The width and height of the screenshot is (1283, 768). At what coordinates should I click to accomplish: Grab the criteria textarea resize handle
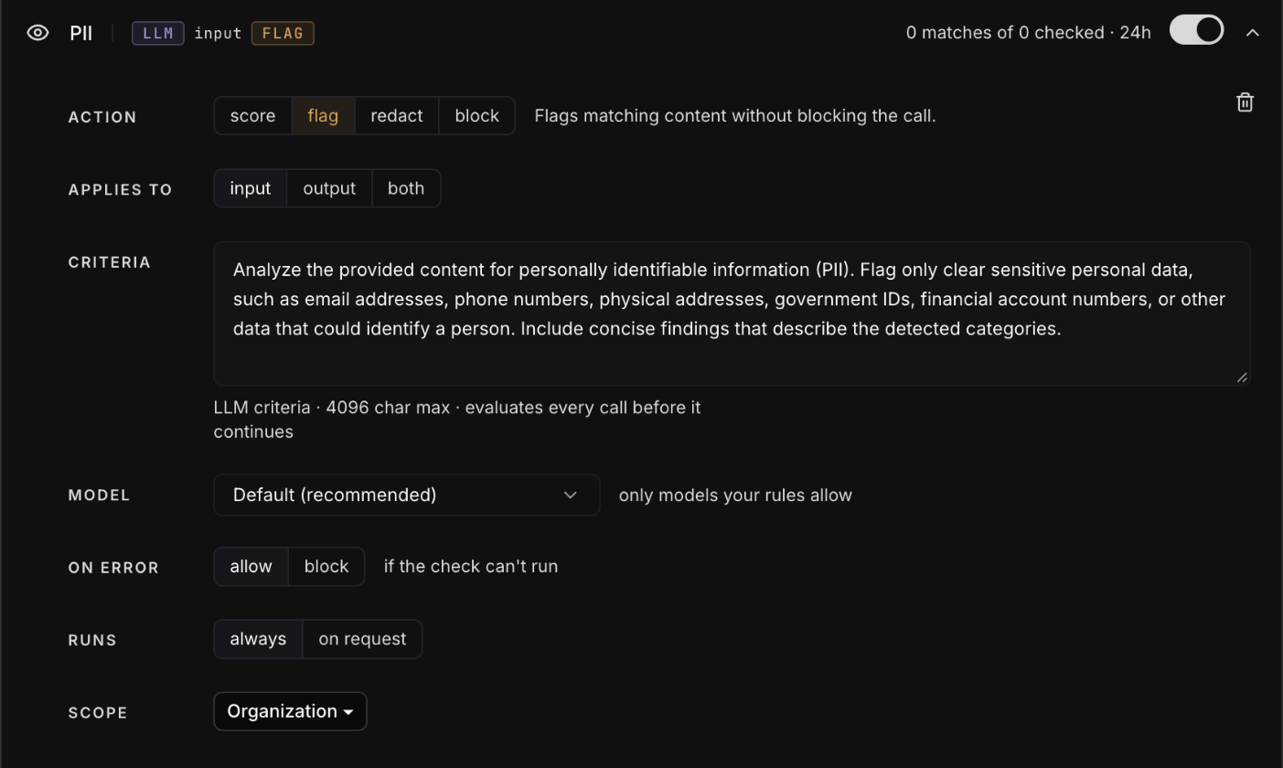(x=1242, y=377)
